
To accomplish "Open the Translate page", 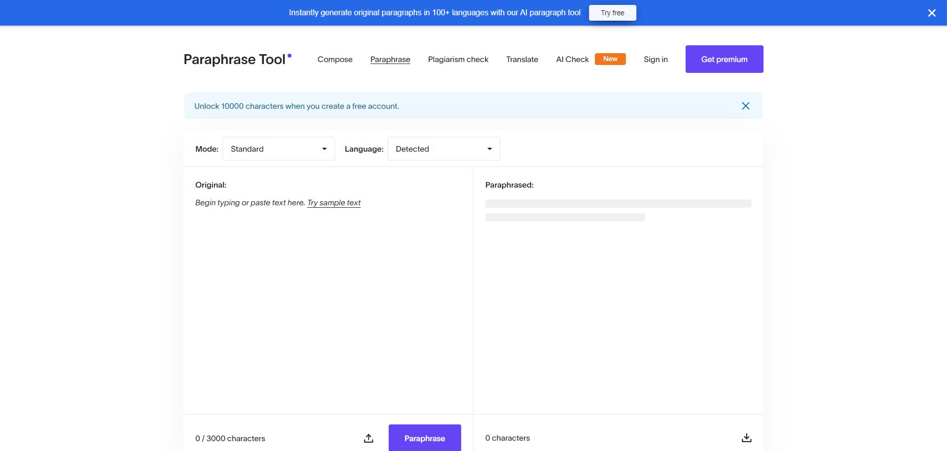I will coord(522,59).
